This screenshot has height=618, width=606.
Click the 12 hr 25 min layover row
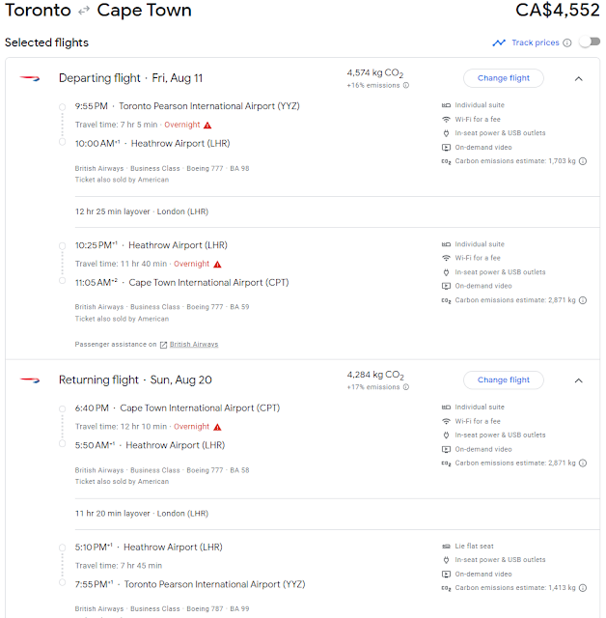[x=337, y=211]
